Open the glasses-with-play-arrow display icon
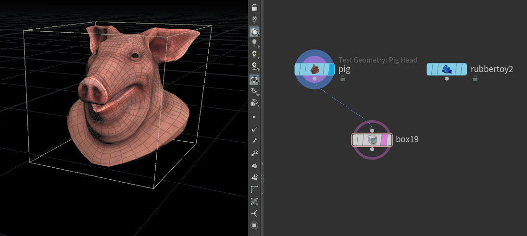Screen dimensions: 527x236 tap(254, 103)
